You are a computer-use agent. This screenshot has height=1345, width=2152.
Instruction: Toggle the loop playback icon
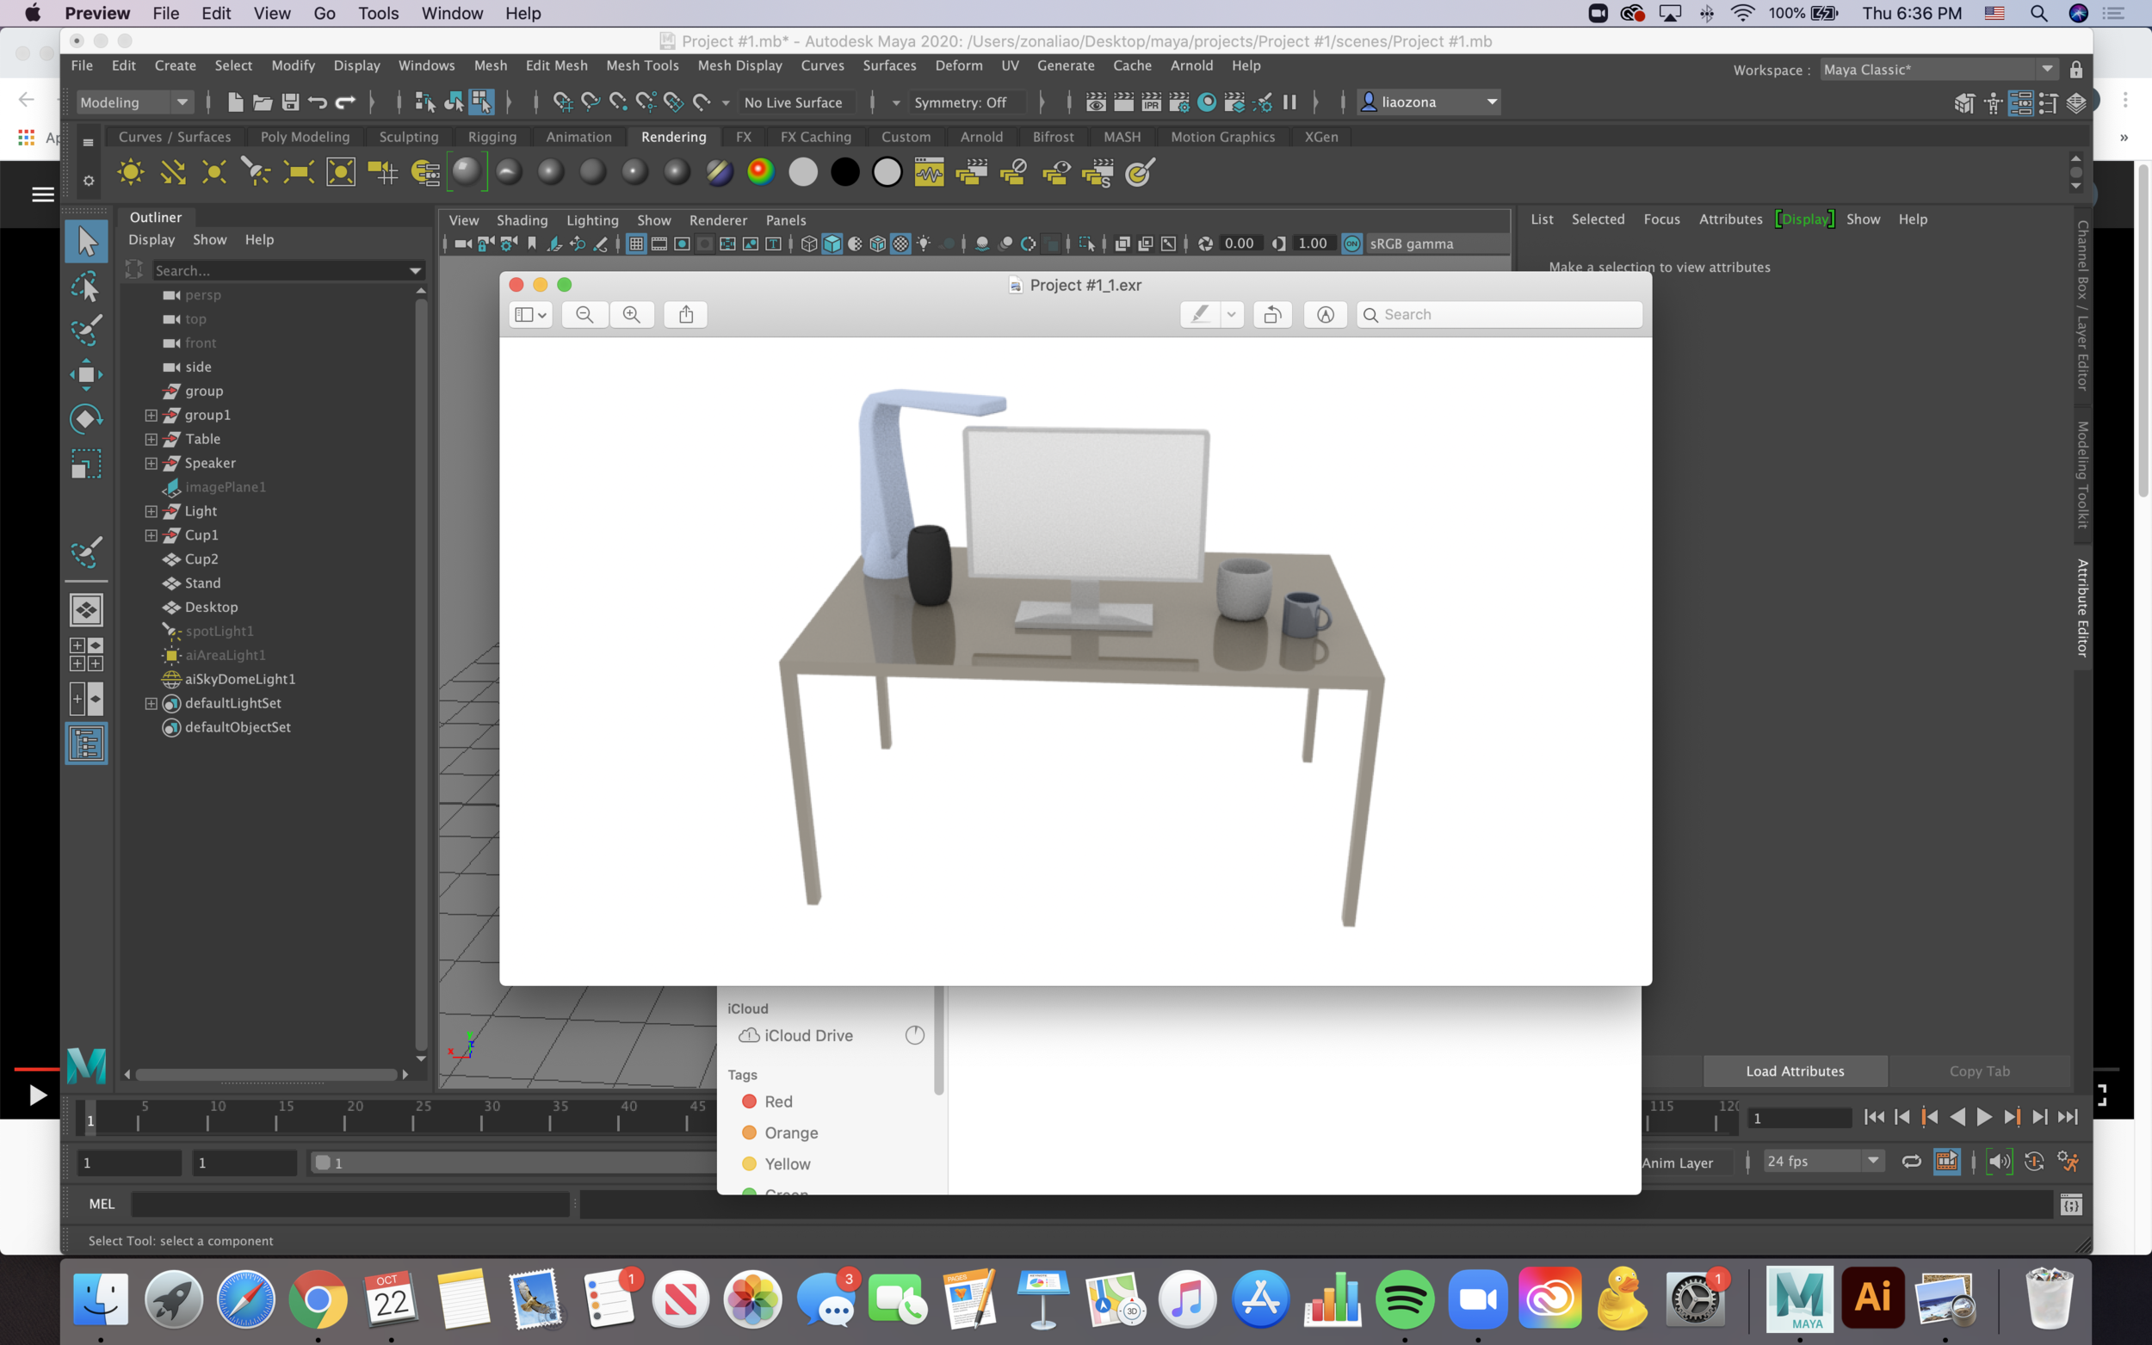tap(1911, 1162)
